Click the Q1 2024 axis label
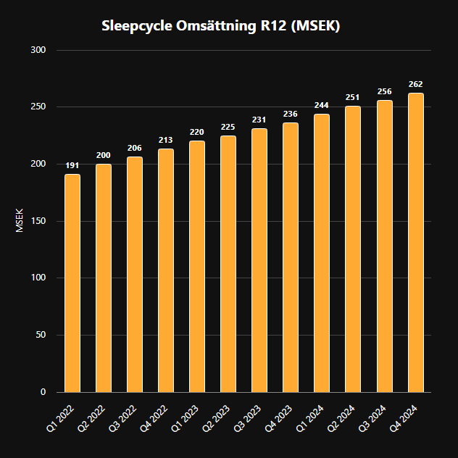This screenshot has width=458, height=458. point(309,419)
